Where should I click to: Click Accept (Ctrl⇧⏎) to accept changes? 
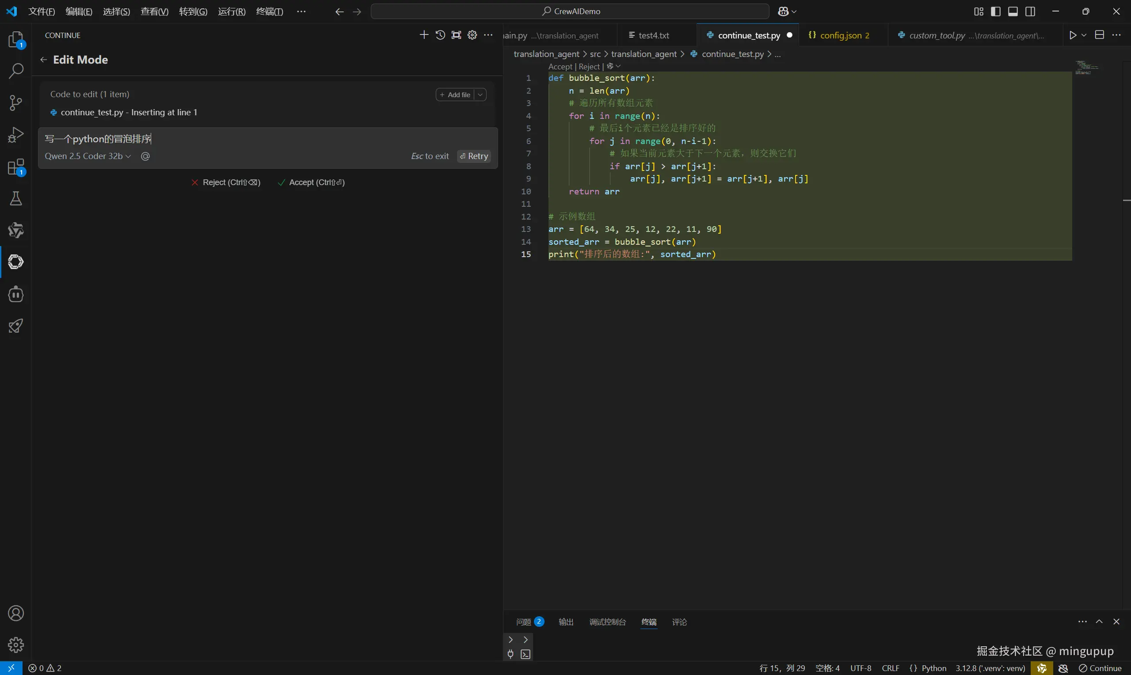[x=311, y=182]
